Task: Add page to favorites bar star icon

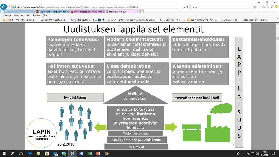Action: pos(4,20)
